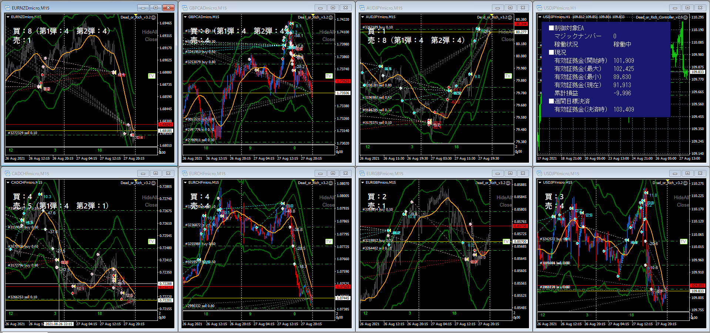This screenshot has height=333, width=710.
Task: Click the EURNZDmicro window title bar chart icon
Action: point(7,8)
